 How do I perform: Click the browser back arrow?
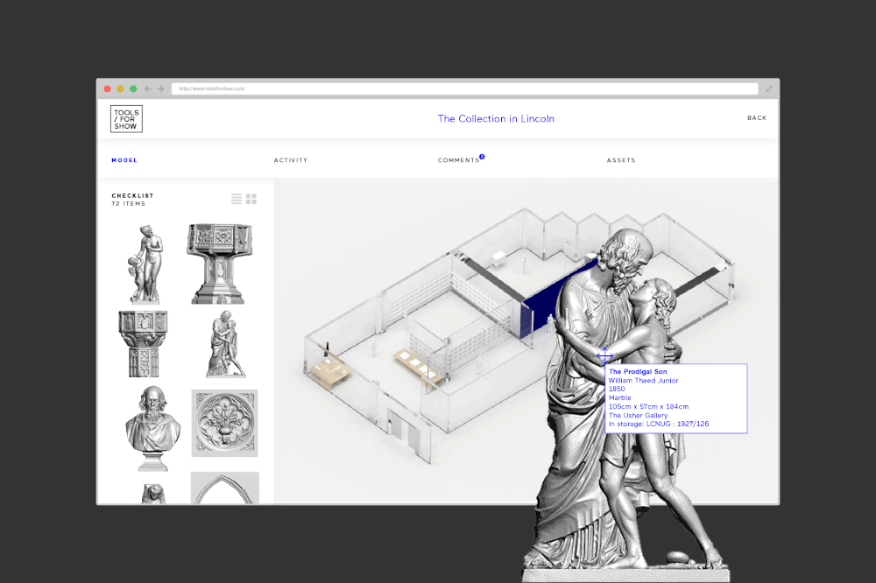(150, 88)
